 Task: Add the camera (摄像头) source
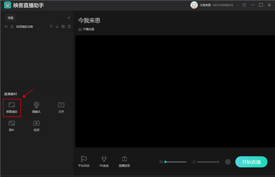click(x=36, y=108)
